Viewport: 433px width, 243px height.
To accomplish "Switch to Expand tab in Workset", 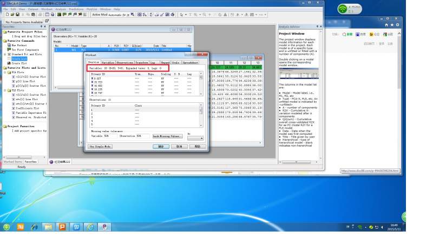I will pyautogui.click(x=165, y=63).
